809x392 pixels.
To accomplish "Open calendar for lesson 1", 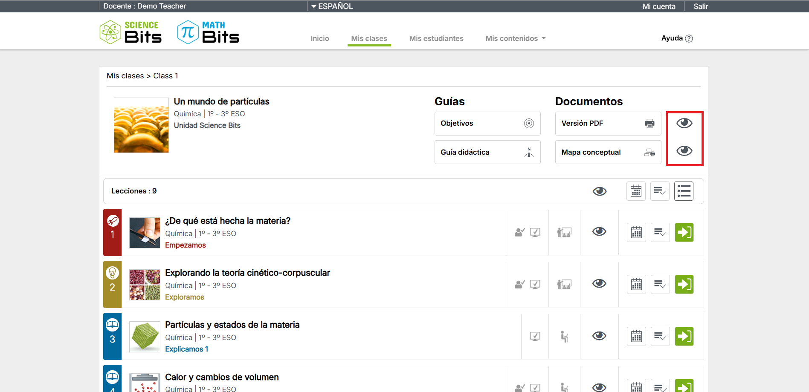I will tap(636, 232).
